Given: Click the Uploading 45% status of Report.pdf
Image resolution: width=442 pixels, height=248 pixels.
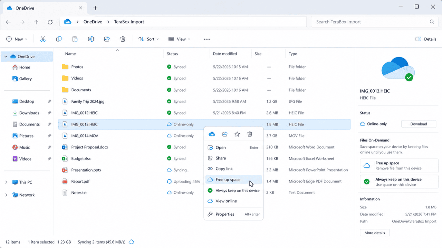Looking at the screenshot, I should click(183, 181).
